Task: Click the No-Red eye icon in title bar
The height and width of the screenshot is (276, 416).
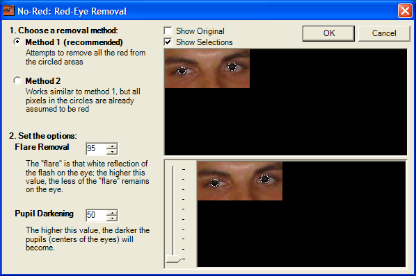Action: coord(9,11)
